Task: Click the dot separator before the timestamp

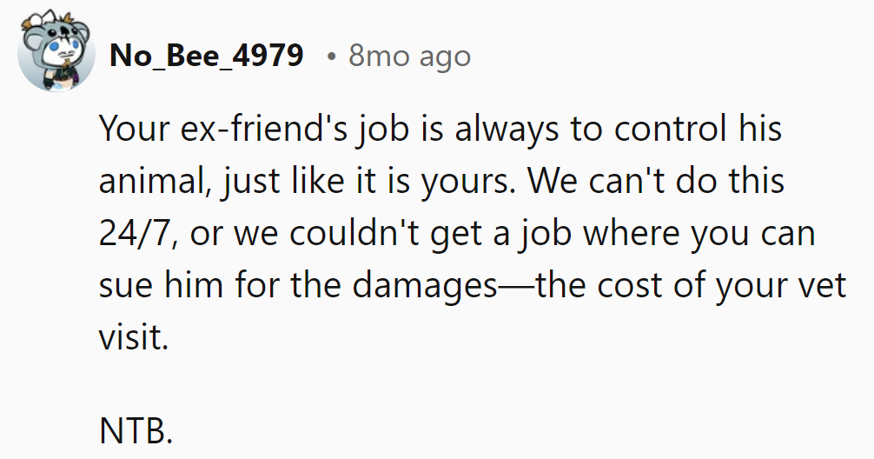Action: click(x=331, y=56)
